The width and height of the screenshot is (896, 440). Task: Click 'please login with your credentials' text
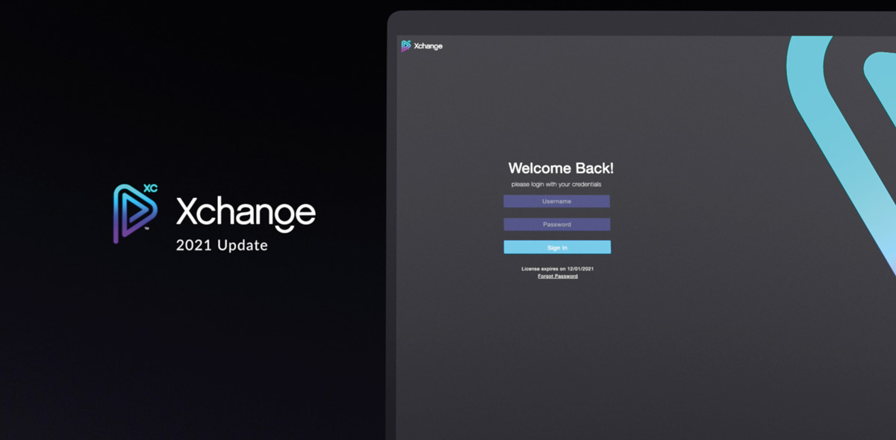(x=556, y=185)
